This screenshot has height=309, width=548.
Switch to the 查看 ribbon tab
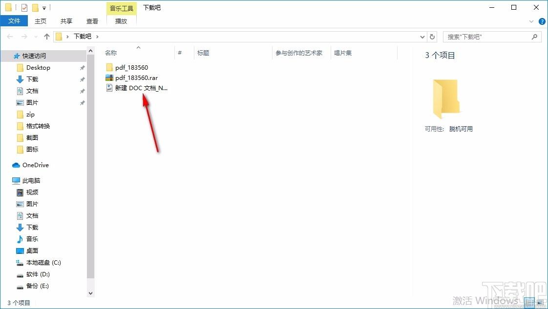tap(92, 21)
